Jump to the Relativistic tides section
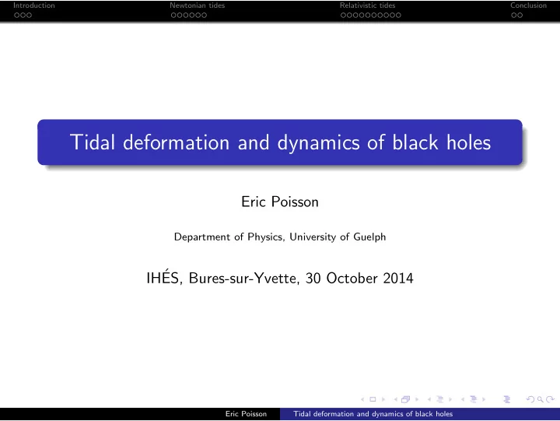 tap(367, 5)
